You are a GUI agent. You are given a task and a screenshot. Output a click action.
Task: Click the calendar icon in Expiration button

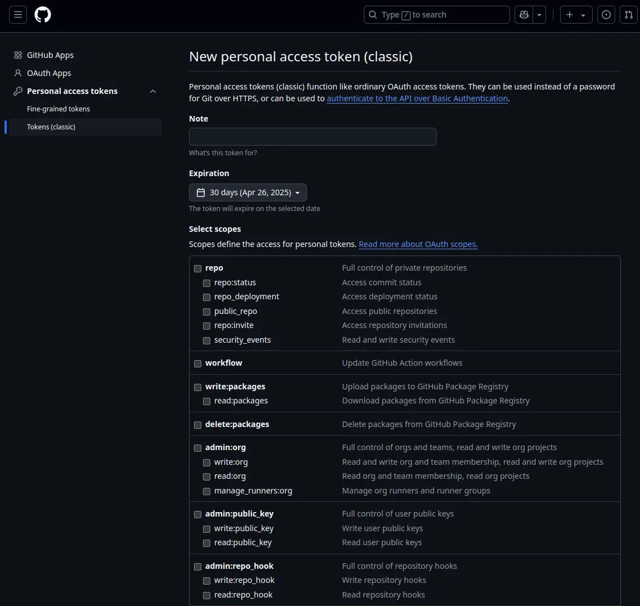point(201,192)
